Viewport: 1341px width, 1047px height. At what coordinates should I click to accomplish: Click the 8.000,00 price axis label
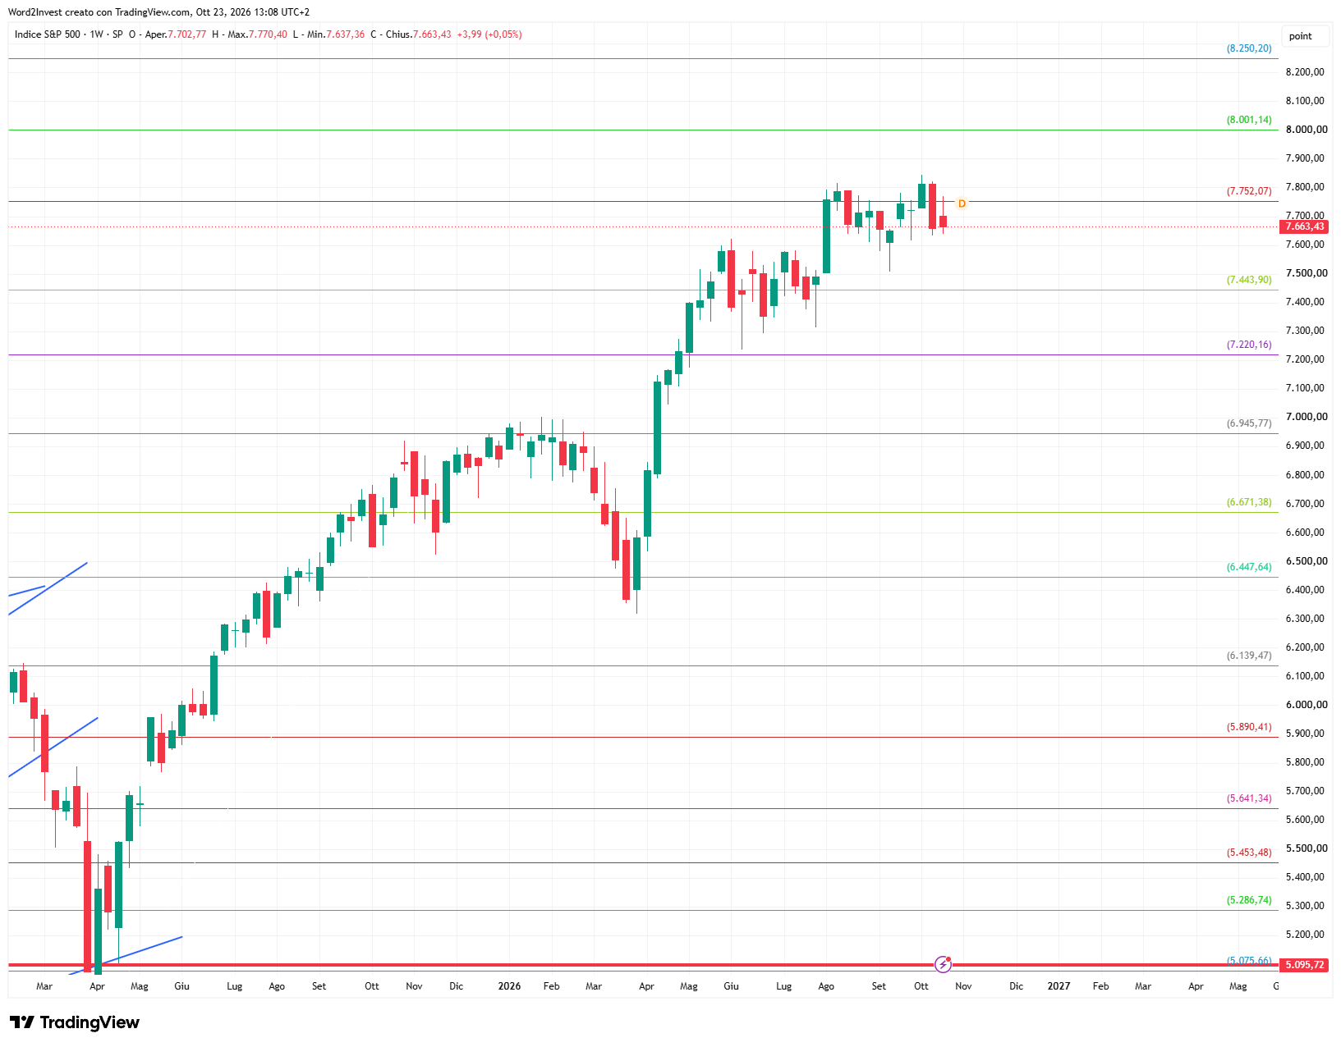[x=1307, y=130]
